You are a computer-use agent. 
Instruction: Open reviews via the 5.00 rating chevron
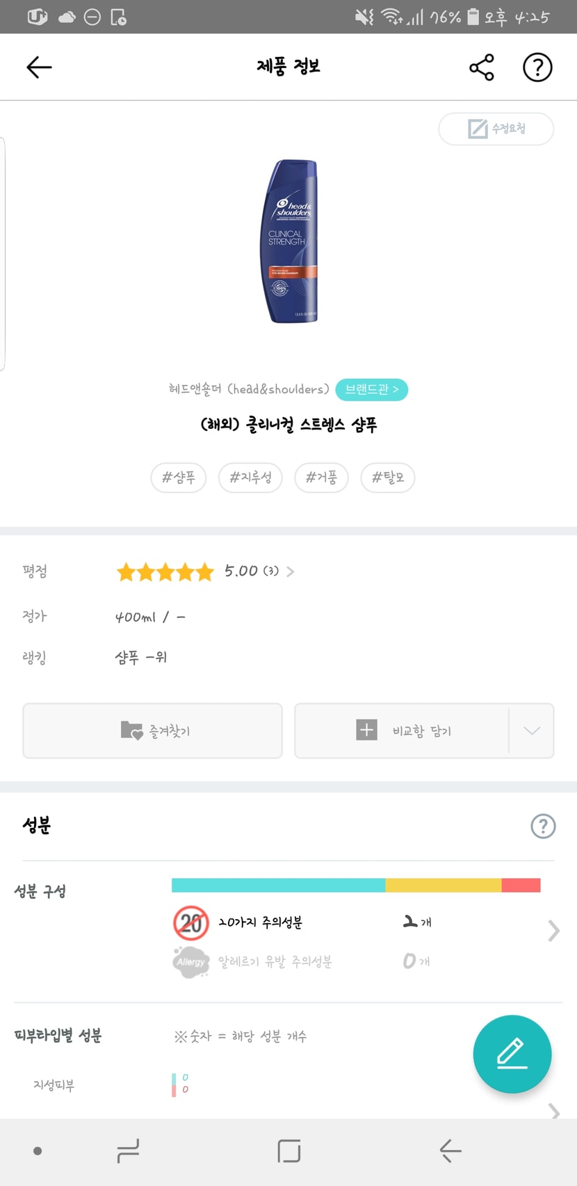(x=291, y=571)
